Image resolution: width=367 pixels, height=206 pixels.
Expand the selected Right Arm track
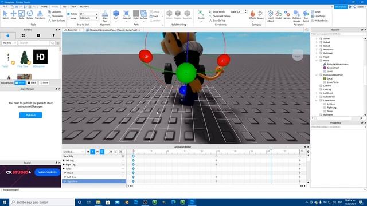(65, 181)
